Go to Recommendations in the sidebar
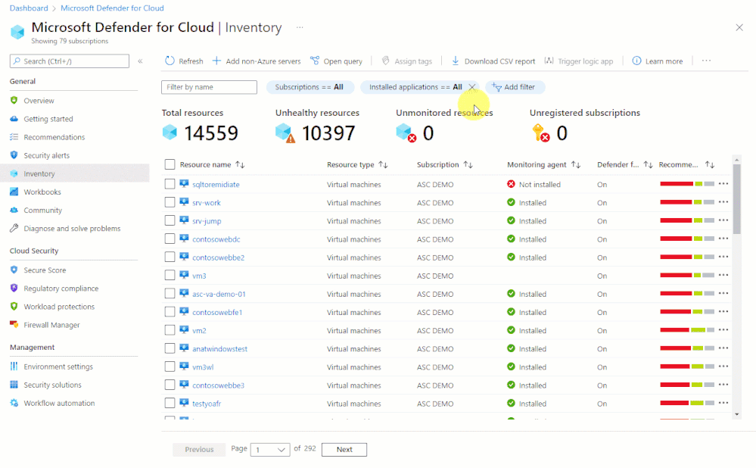 [54, 137]
